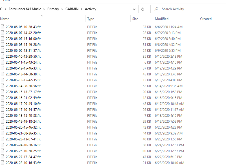This screenshot has width=226, height=166.
Task: Open the View ribbon tab
Action: click(6, 1)
